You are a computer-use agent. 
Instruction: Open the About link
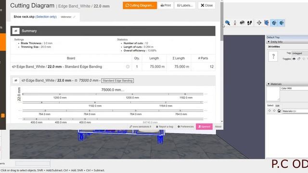click(x=218, y=127)
